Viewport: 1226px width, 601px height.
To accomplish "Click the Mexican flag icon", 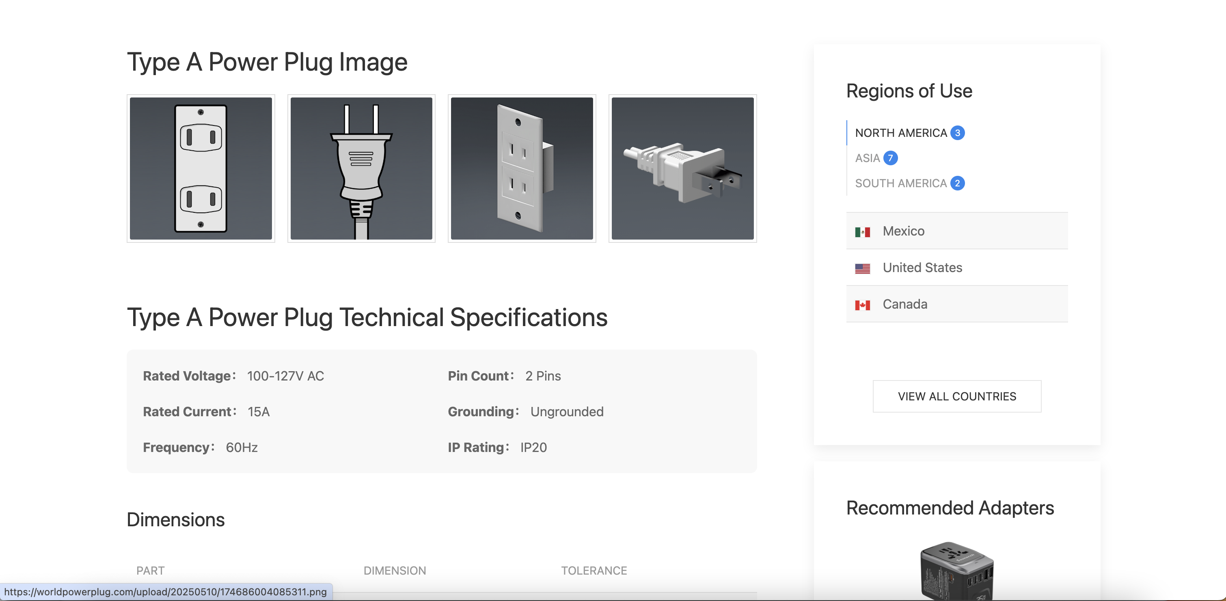I will [862, 232].
